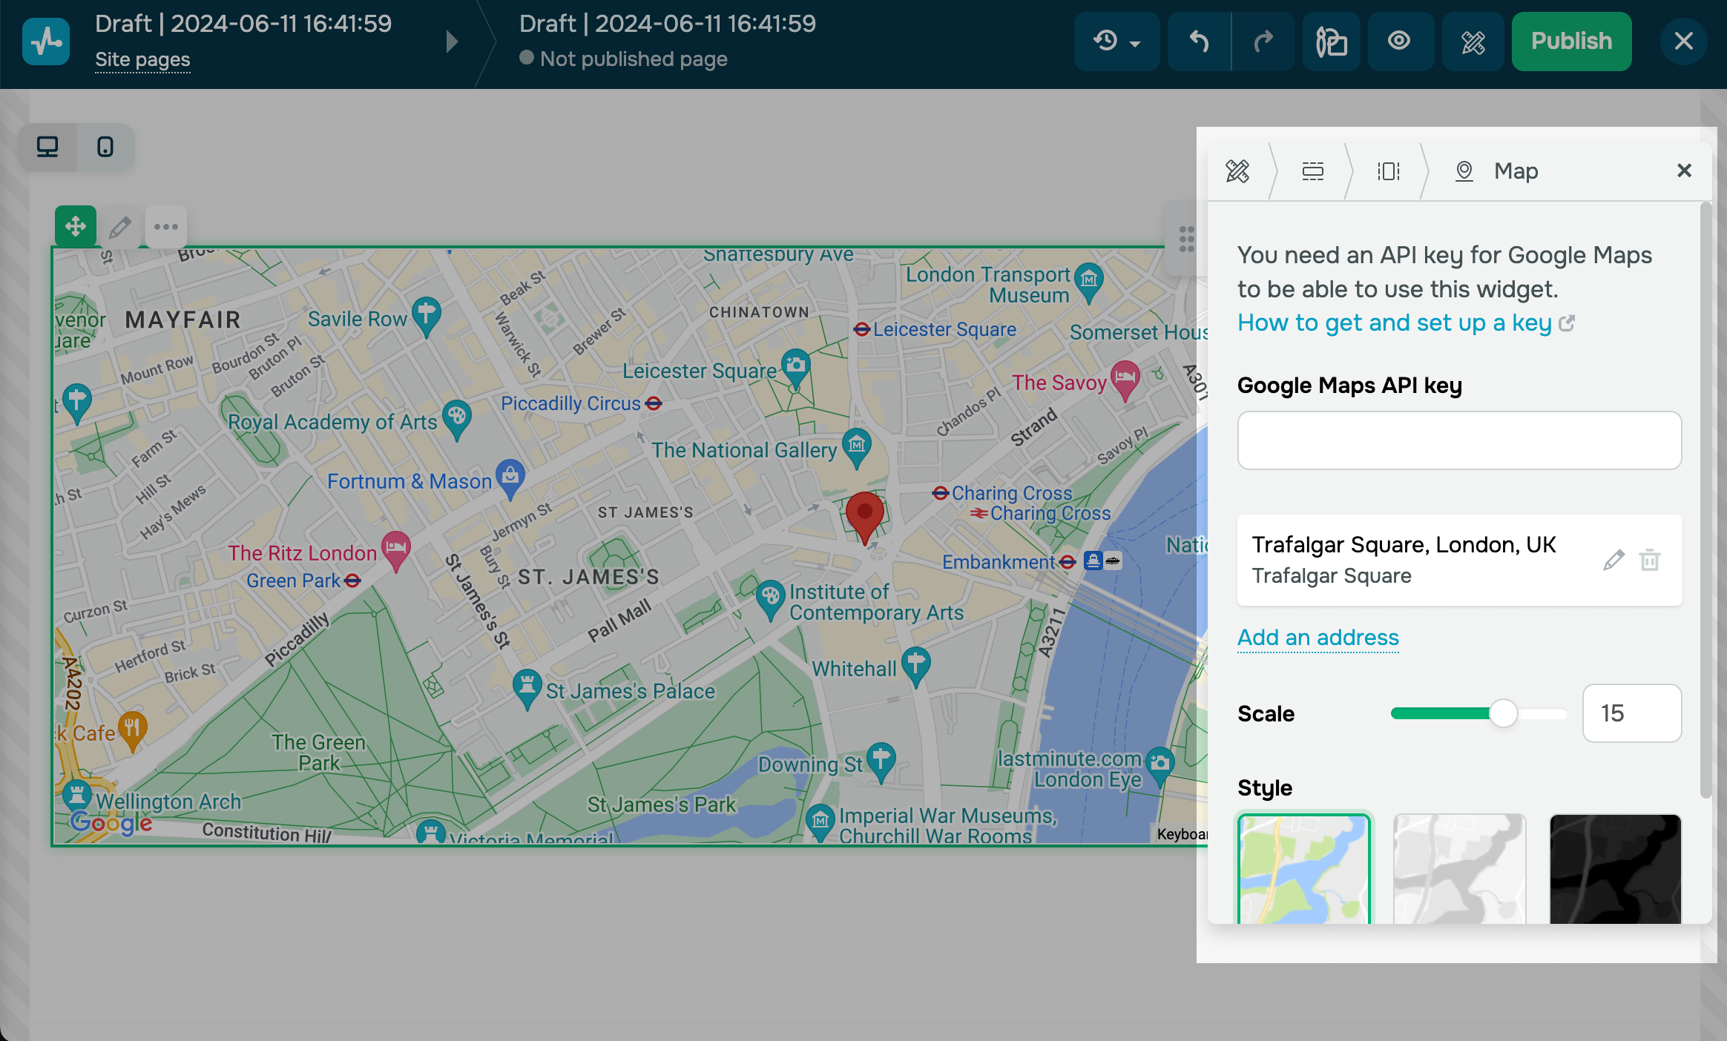The height and width of the screenshot is (1041, 1727).
Task: Switch to desktop view
Action: [47, 147]
